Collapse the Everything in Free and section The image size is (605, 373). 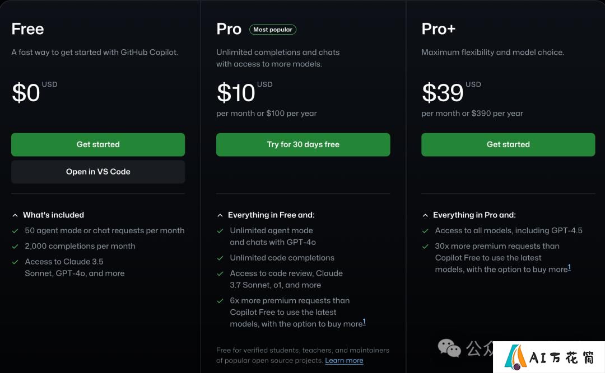[220, 215]
